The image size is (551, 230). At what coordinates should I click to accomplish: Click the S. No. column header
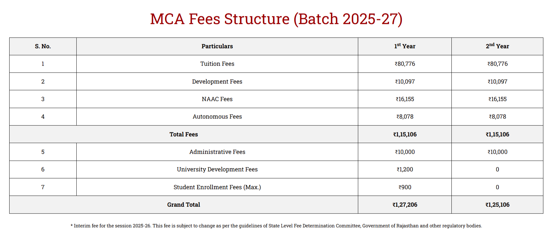pyautogui.click(x=43, y=46)
